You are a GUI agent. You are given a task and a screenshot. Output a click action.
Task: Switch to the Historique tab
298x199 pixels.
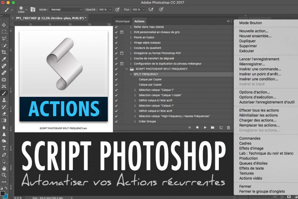pos(123,21)
